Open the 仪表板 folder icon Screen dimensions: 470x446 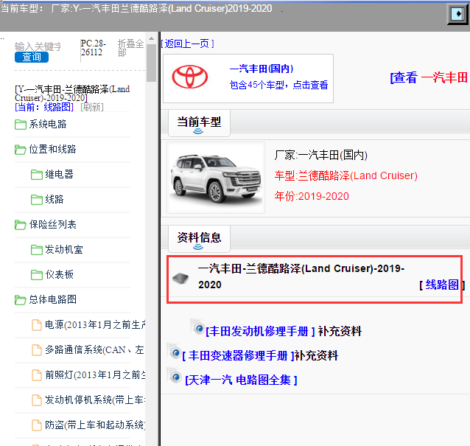point(37,274)
